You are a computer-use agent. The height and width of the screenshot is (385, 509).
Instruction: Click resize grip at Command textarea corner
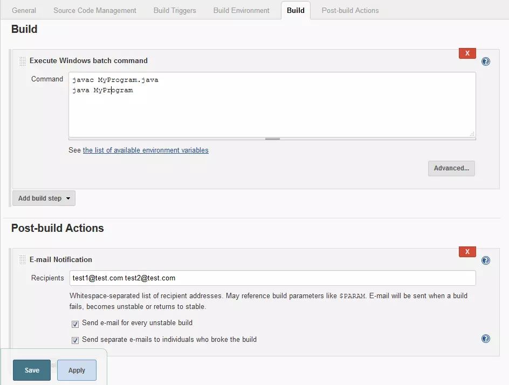click(472, 134)
